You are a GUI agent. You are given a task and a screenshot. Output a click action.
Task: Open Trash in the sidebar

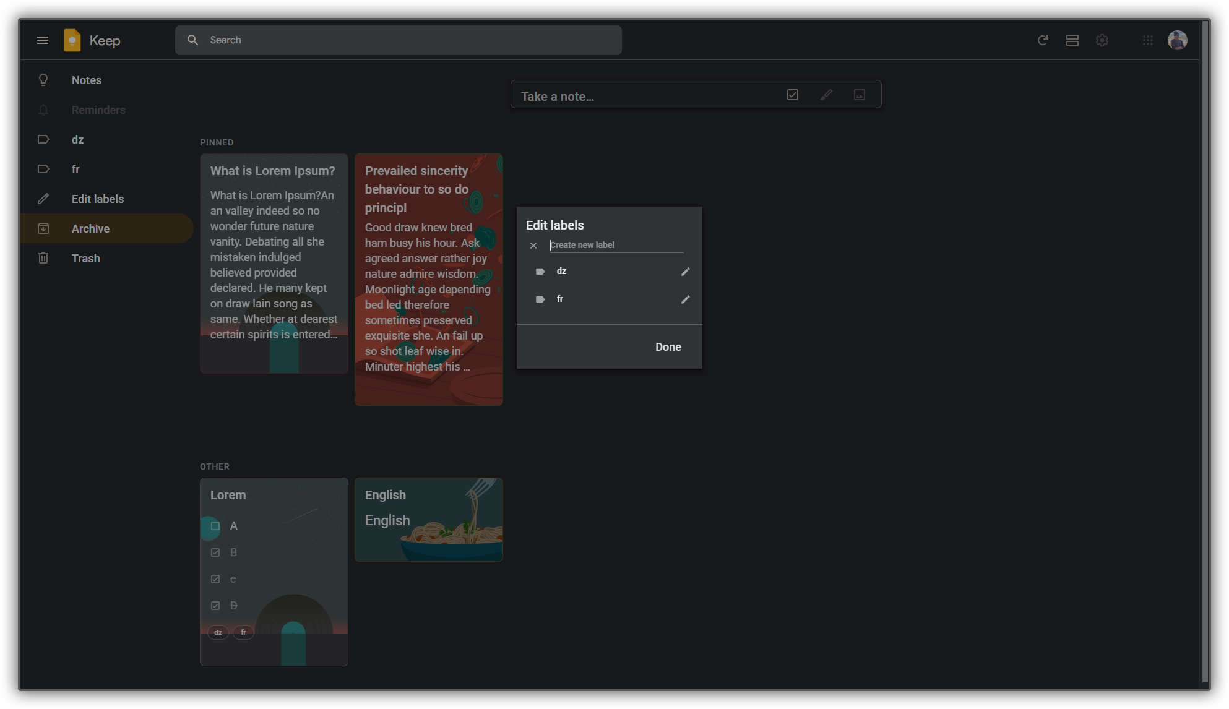coord(85,259)
